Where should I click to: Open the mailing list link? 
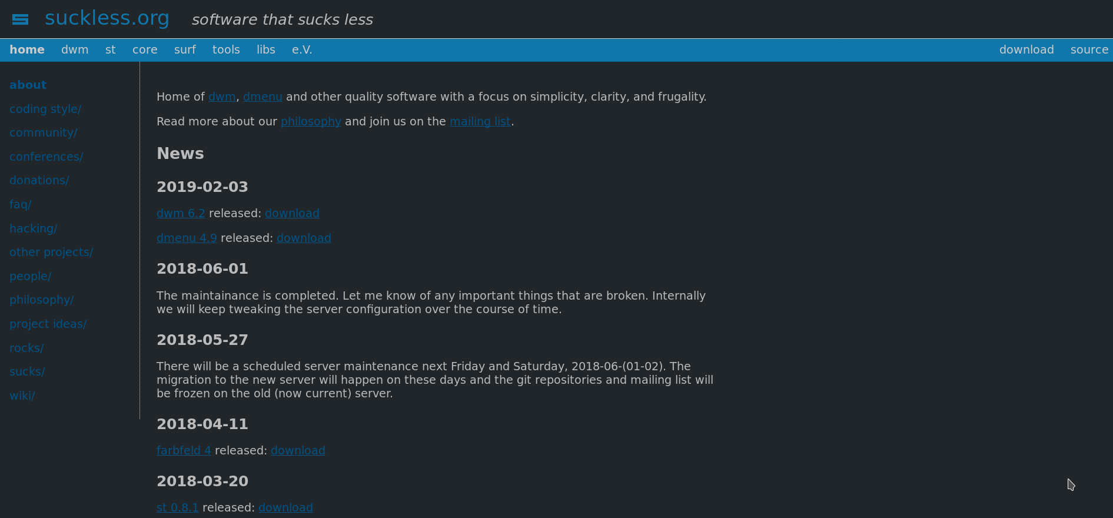(x=480, y=121)
